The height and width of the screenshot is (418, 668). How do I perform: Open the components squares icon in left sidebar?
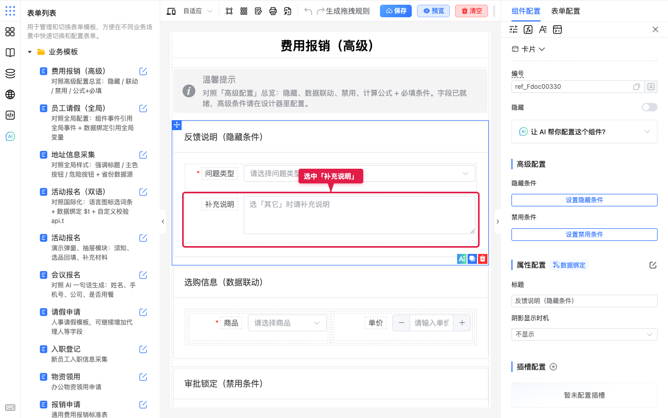click(10, 32)
